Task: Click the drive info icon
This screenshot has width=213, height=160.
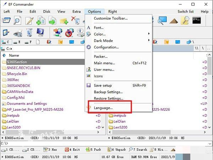Action: [x=81, y=32]
